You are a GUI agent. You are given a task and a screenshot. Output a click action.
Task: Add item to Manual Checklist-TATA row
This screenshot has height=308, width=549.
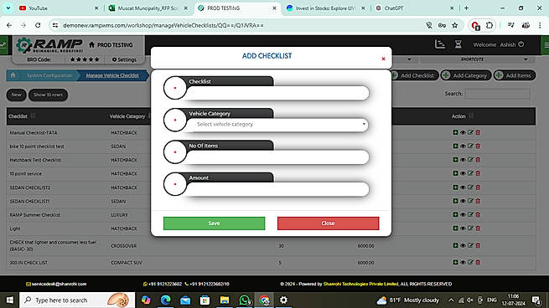(x=455, y=132)
